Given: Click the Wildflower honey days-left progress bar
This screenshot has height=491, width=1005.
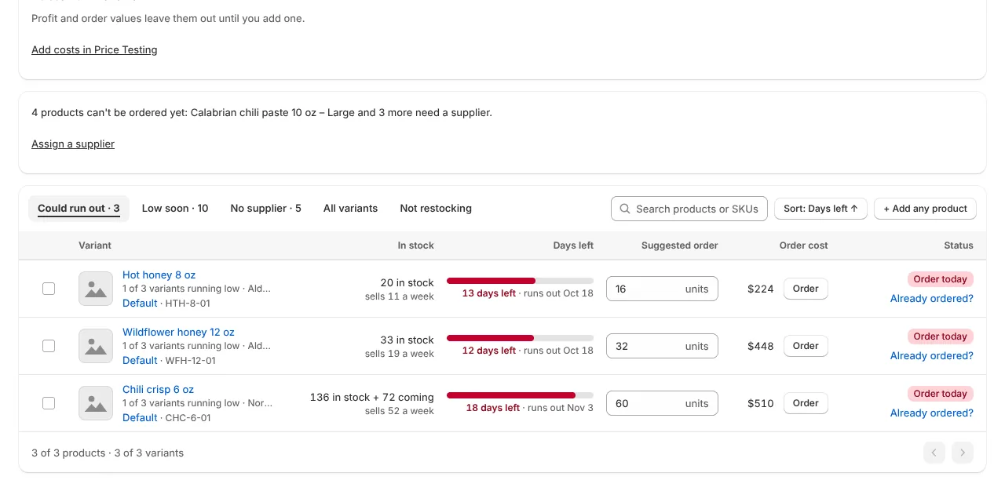Looking at the screenshot, I should (520, 338).
